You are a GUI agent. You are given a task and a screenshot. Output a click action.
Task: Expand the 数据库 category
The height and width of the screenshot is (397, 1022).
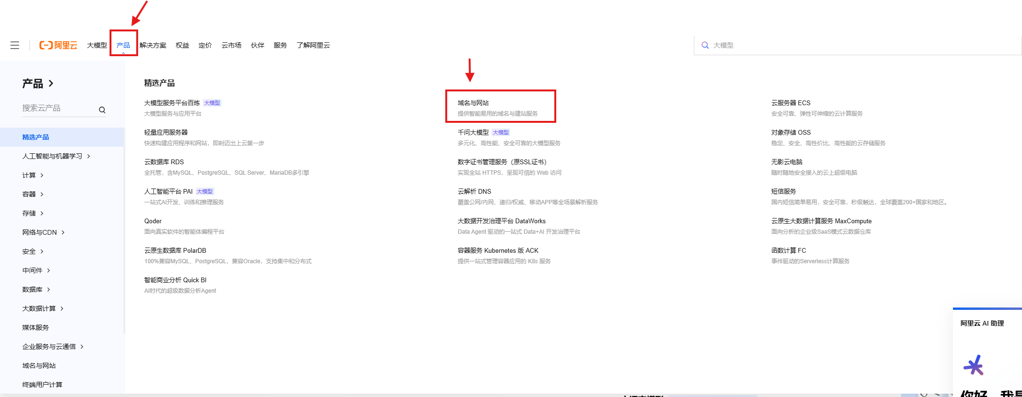(36, 289)
